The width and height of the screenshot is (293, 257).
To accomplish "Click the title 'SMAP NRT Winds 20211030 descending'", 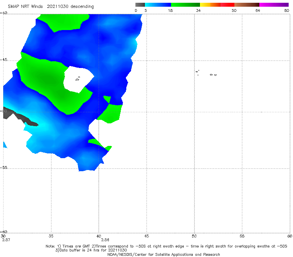I will 51,7.
